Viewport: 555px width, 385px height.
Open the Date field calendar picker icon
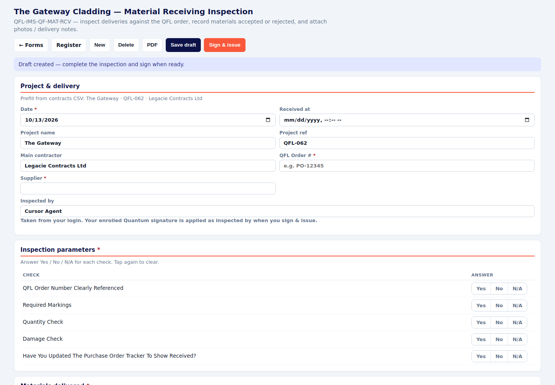point(268,120)
